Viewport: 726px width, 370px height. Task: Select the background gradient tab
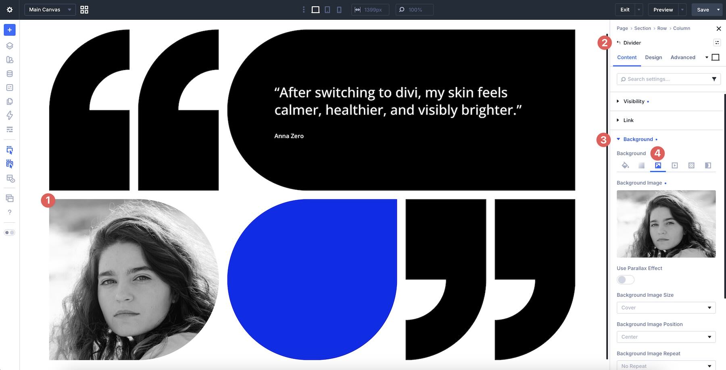coord(641,165)
